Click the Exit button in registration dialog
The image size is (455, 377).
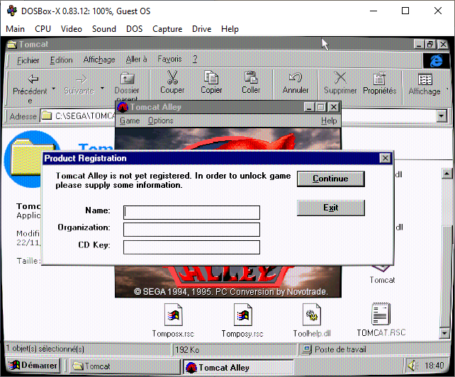[331, 208]
